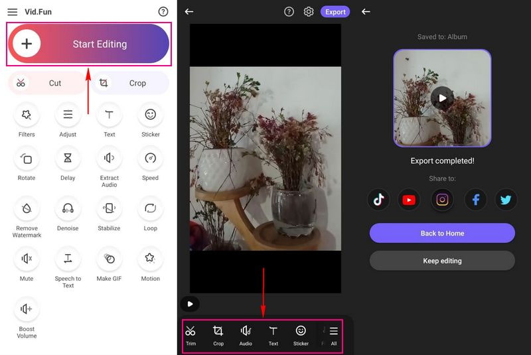This screenshot has width=531, height=355.
Task: Launch the Stabilize tool
Action: click(109, 214)
